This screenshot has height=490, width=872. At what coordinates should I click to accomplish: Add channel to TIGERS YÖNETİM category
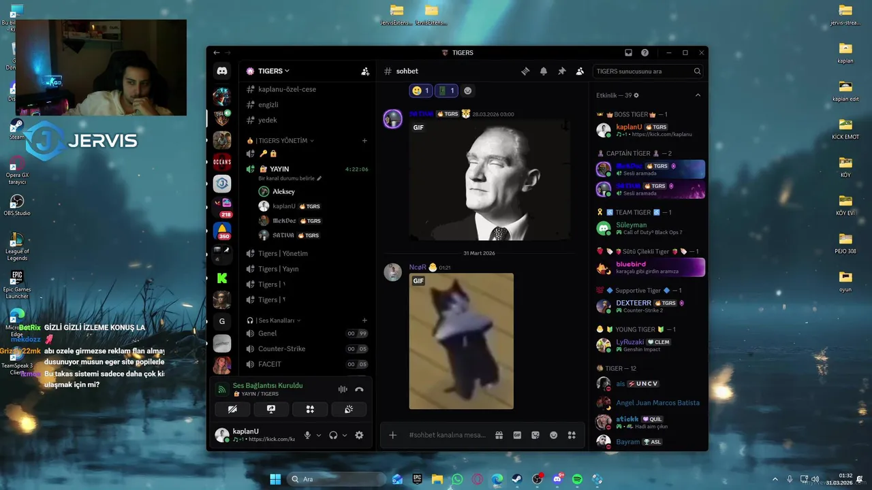pos(364,141)
